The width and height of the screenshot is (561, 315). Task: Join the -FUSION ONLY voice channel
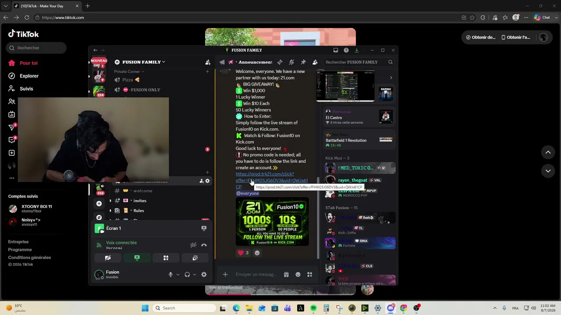click(161, 90)
